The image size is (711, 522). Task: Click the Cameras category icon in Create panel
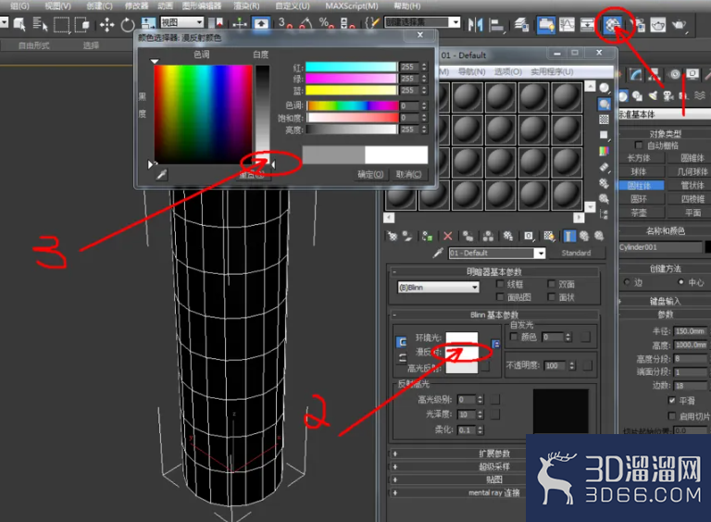pyautogui.click(x=668, y=95)
